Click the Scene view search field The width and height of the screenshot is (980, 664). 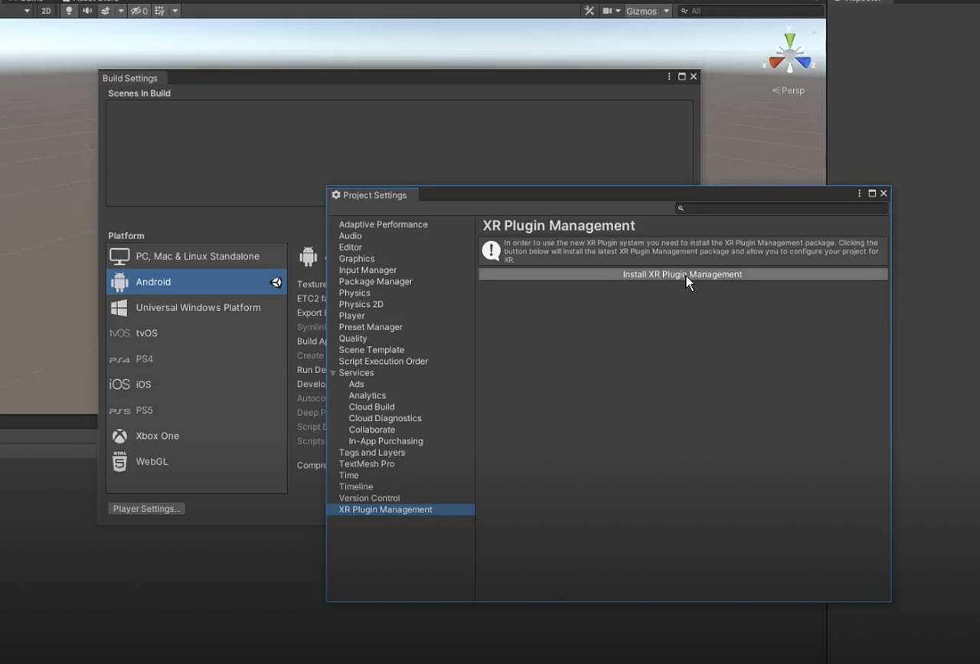pos(750,11)
